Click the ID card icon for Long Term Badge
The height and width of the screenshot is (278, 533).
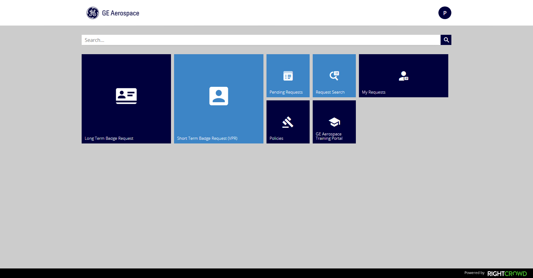(x=126, y=96)
